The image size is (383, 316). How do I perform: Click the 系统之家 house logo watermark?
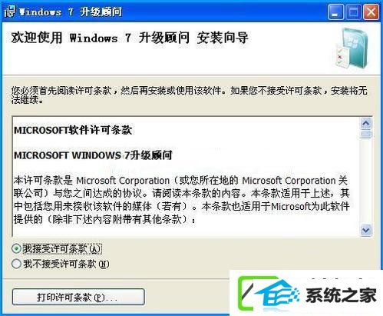coord(269,293)
